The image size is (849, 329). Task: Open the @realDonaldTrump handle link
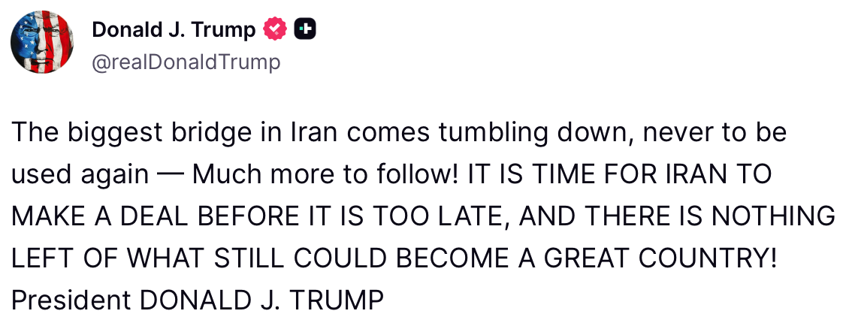click(x=186, y=62)
